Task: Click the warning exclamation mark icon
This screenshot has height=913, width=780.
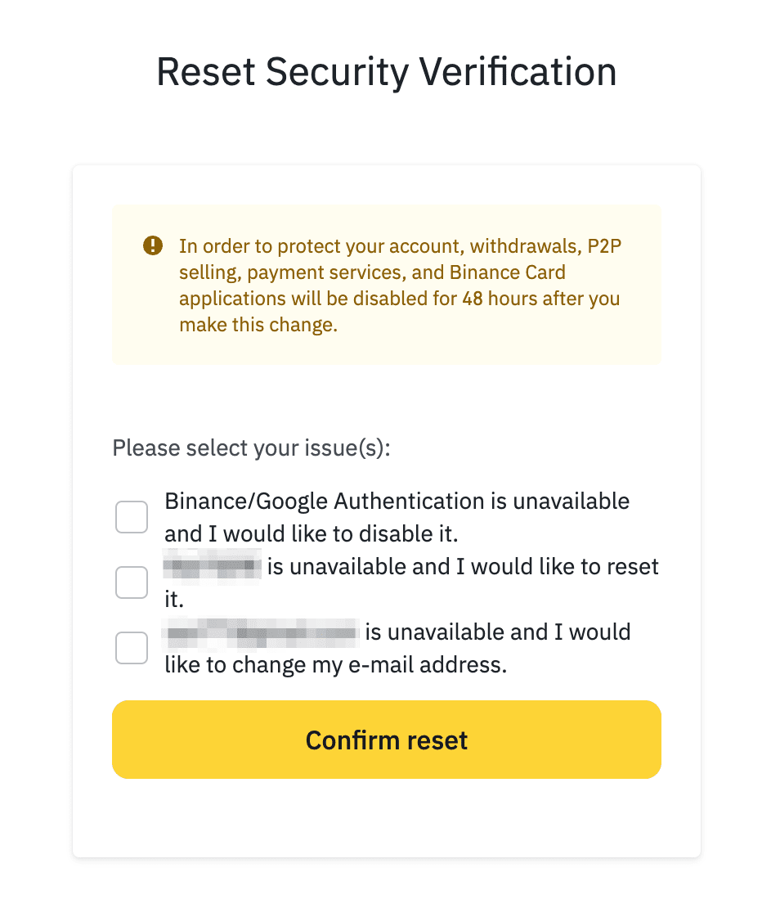Action: pyautogui.click(x=153, y=245)
